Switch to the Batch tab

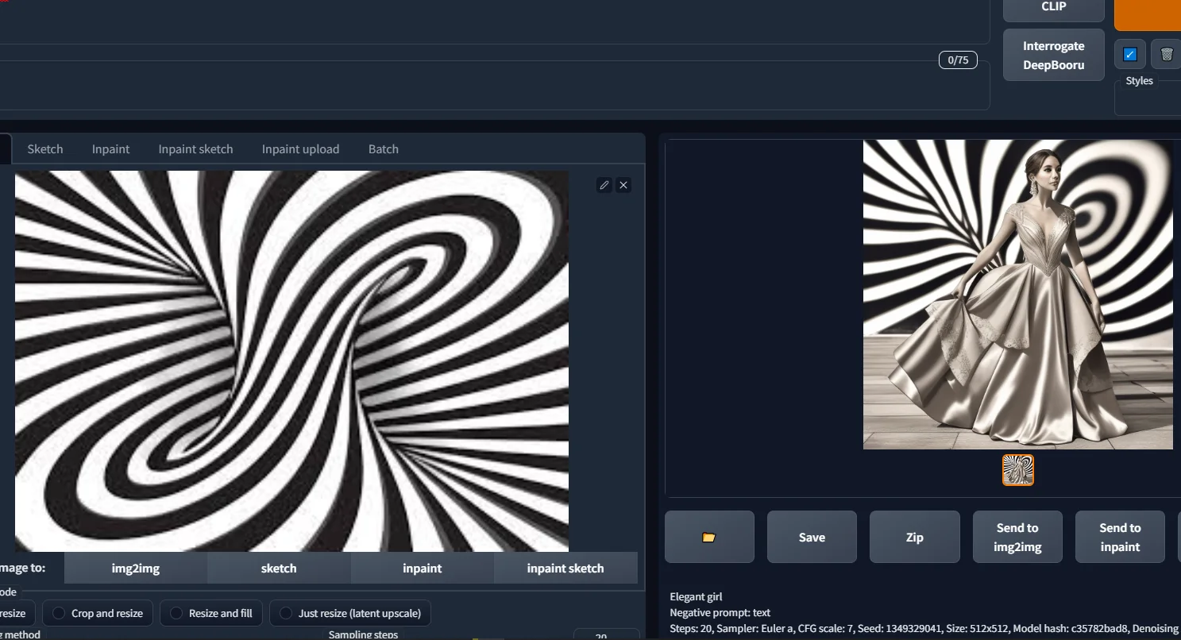tap(384, 148)
